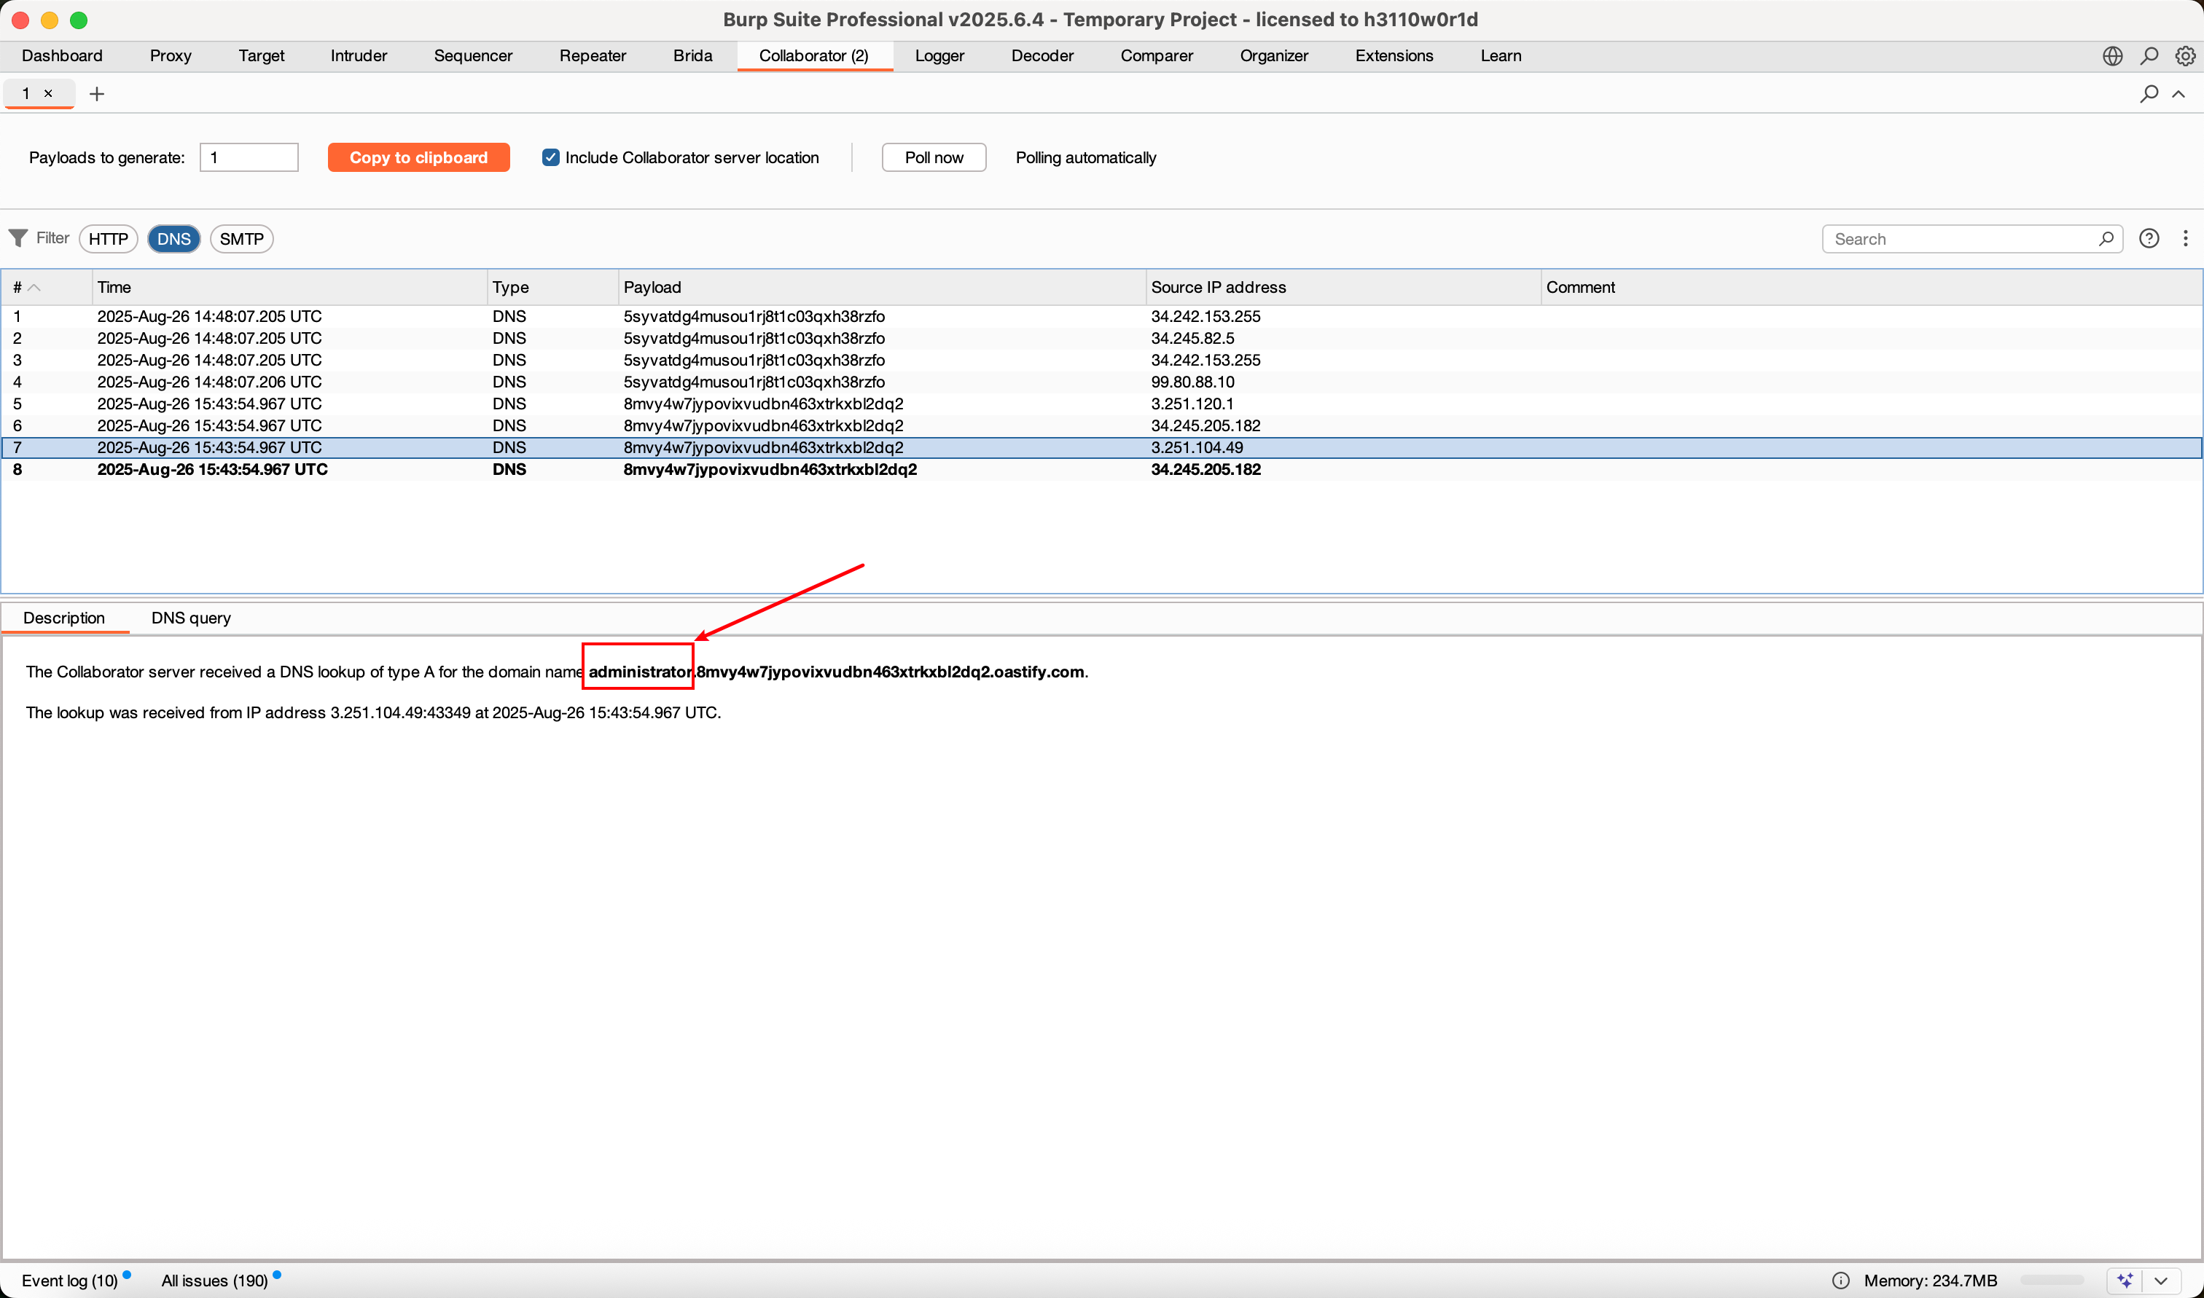Screen dimensions: 2204x1298
Task: Open the Brida tab
Action: (693, 56)
